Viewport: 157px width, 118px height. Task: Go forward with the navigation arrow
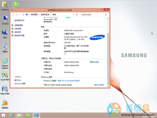tap(17, 15)
